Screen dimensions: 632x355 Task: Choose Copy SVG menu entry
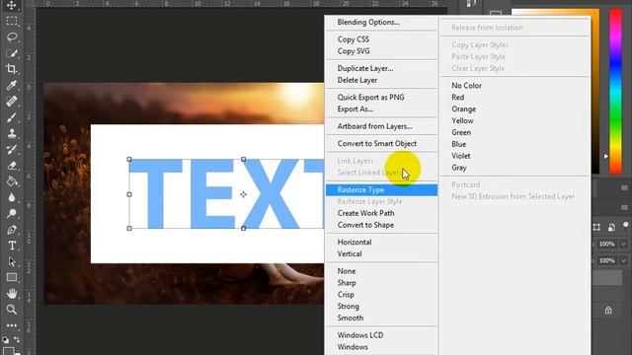[354, 51]
